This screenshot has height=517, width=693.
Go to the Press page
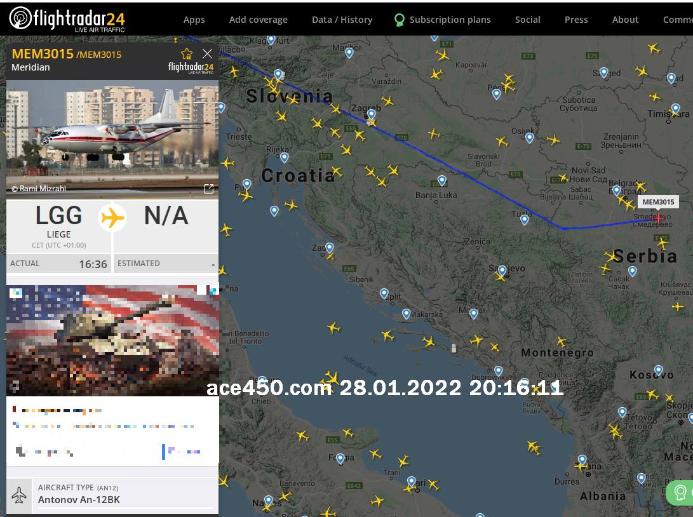point(576,20)
